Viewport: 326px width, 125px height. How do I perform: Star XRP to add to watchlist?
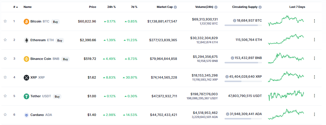[x=5, y=77]
